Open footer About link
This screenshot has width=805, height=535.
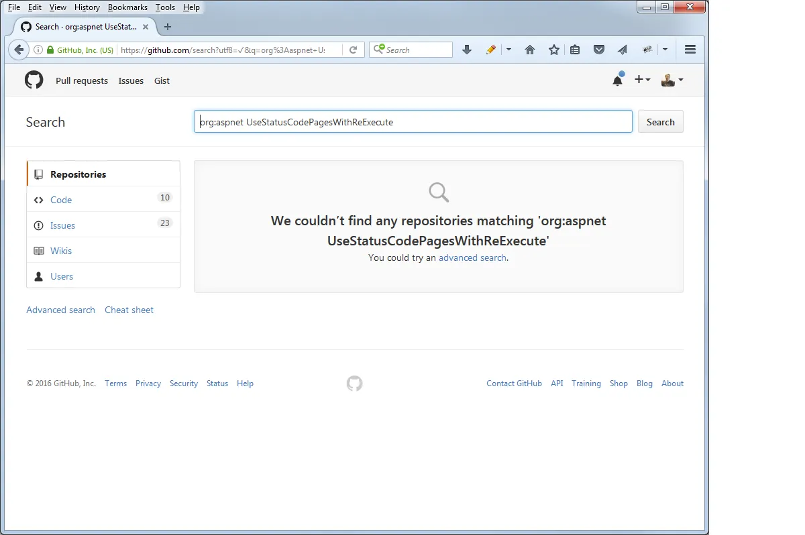(x=672, y=383)
